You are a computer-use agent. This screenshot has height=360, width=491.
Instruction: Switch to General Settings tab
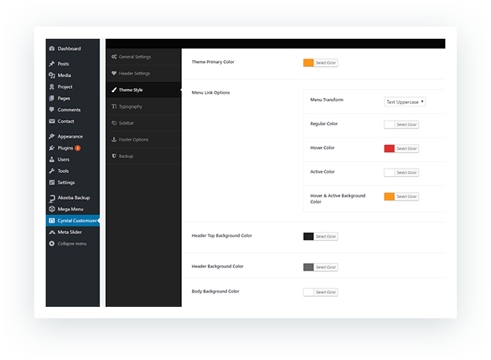(x=143, y=56)
